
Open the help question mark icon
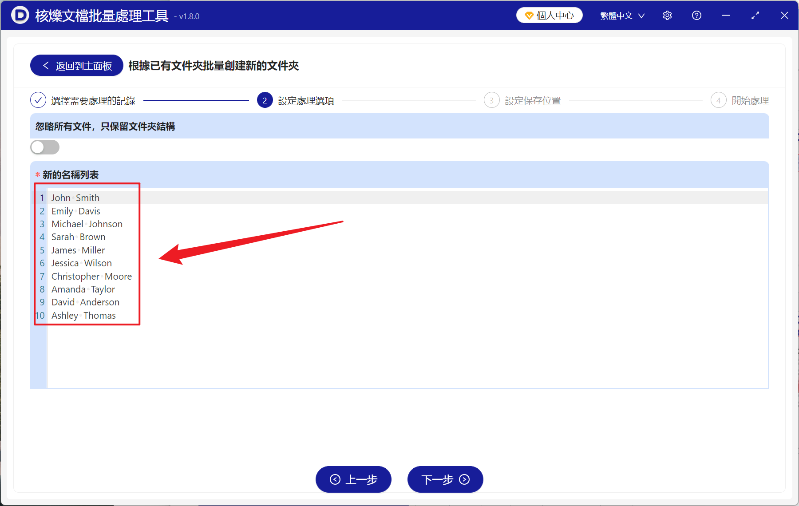click(696, 15)
